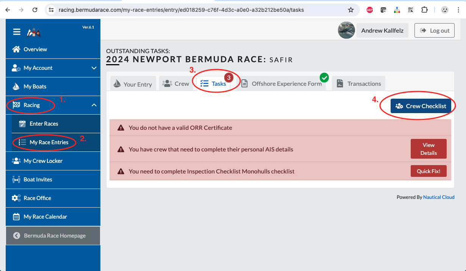Open Overview in the sidebar
The height and width of the screenshot is (271, 466).
tap(53, 49)
